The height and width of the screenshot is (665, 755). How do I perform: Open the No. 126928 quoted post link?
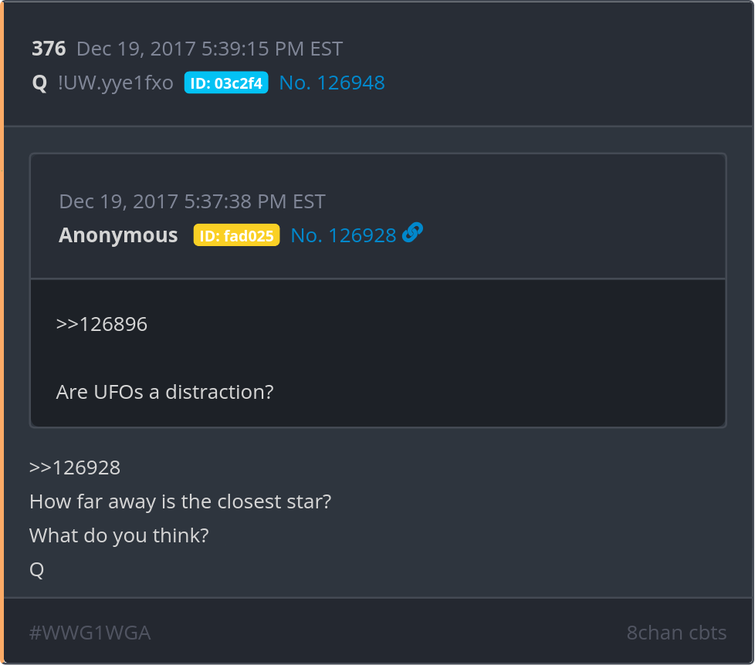click(343, 235)
